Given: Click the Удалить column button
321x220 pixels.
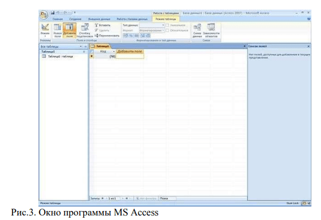Looking at the screenshot, I should click(x=102, y=30).
